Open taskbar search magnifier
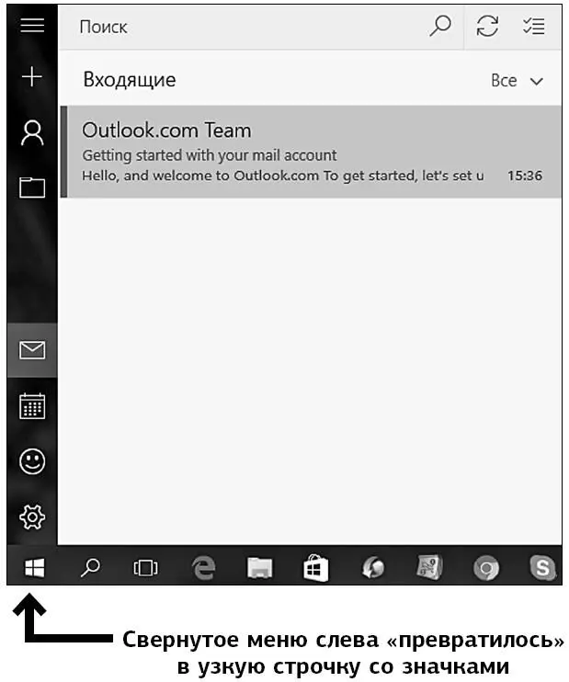This screenshot has height=682, width=569. point(90,568)
